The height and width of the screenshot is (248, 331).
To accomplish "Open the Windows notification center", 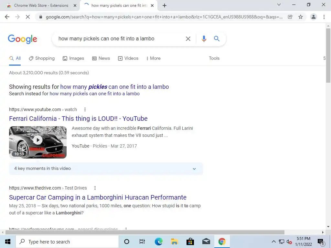I will pyautogui.click(x=321, y=242).
